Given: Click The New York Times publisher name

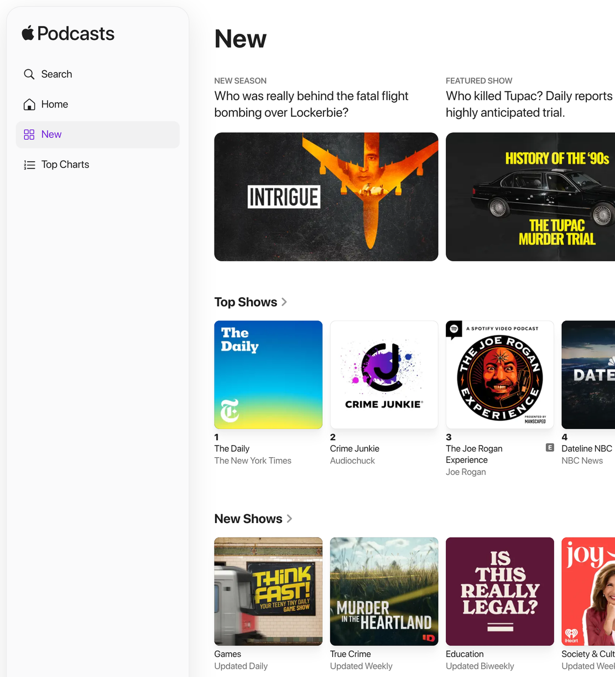Looking at the screenshot, I should (253, 461).
